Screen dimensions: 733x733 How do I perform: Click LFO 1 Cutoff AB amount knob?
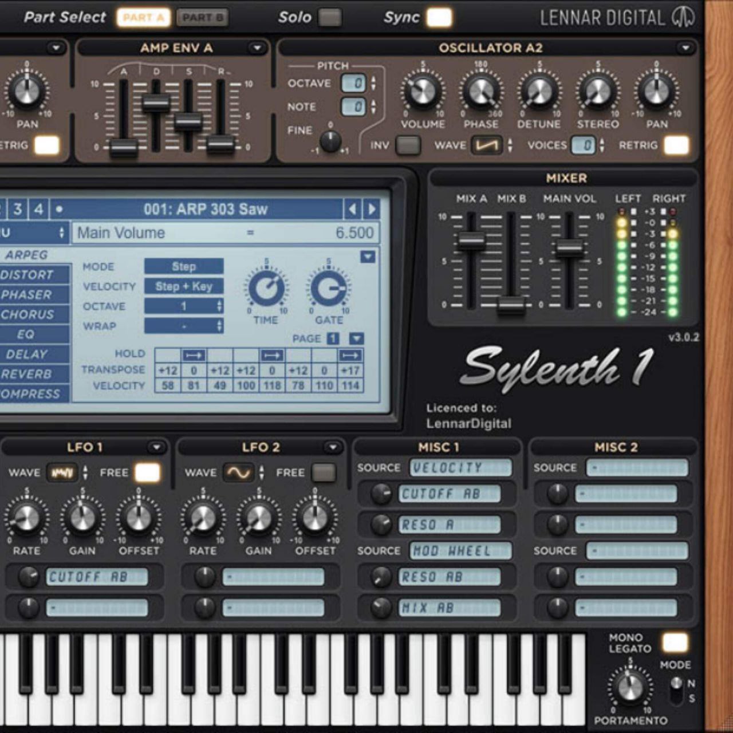[x=28, y=577]
